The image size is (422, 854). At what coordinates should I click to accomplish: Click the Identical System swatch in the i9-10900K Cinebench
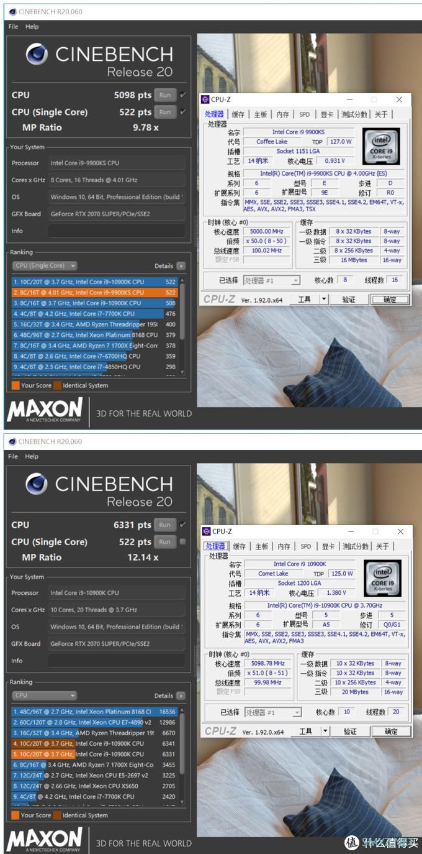coord(57,815)
